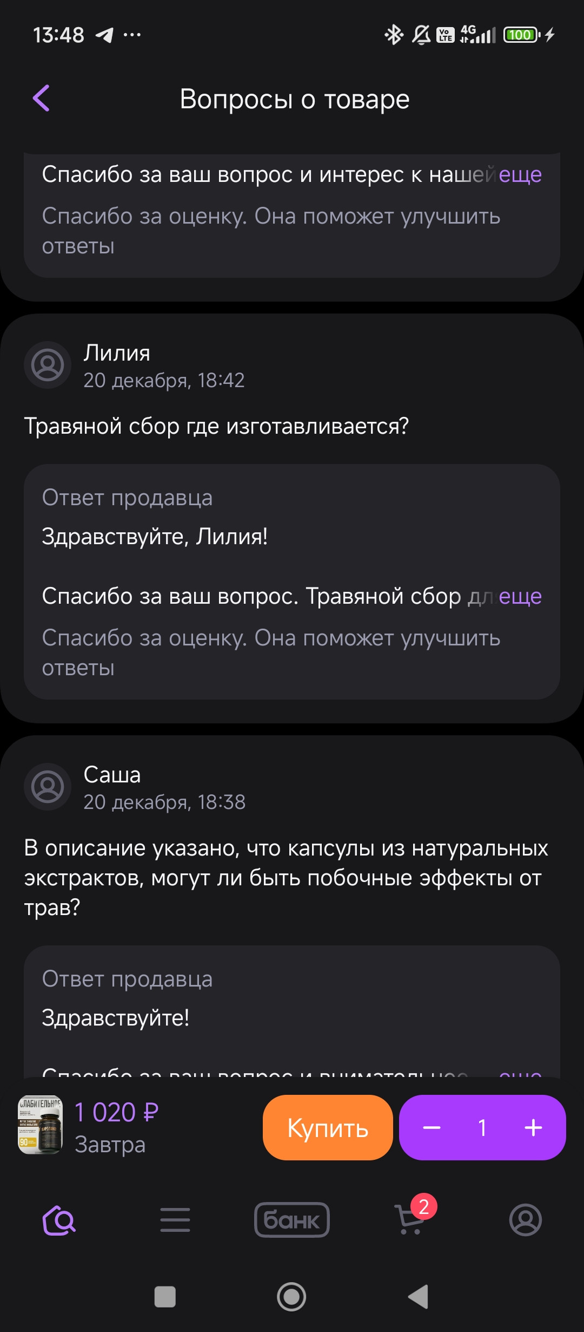Tap Саша's question about побочные эффекты
The image size is (584, 1332).
point(286,877)
